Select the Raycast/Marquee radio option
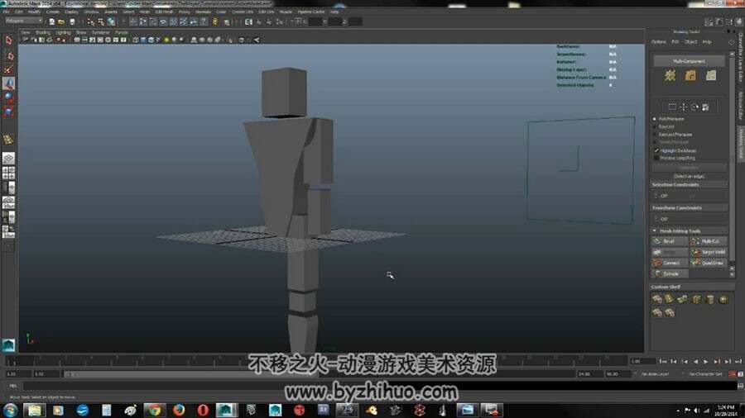This screenshot has width=745, height=418. point(655,135)
